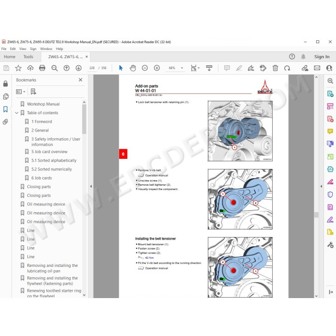
Task: Click the delete trash icon
Action: (x=275, y=68)
